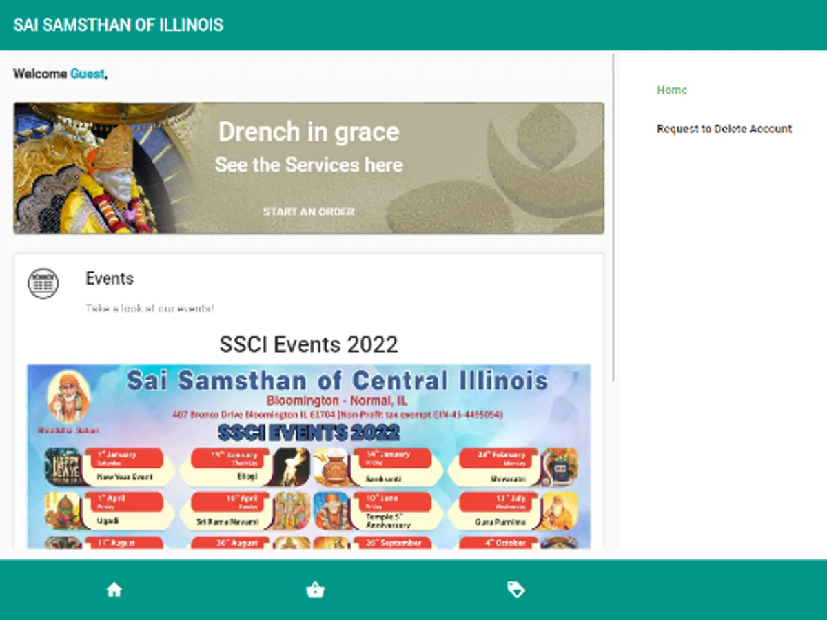
Task: Click the SSCI Events 2022 title
Action: click(309, 344)
